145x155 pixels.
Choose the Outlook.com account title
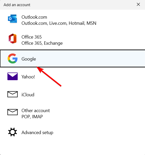(x=34, y=17)
